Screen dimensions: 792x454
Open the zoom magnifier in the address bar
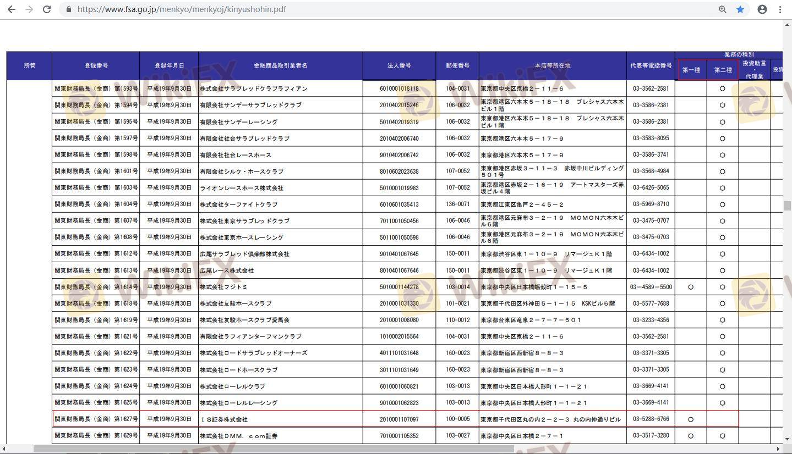tap(723, 9)
